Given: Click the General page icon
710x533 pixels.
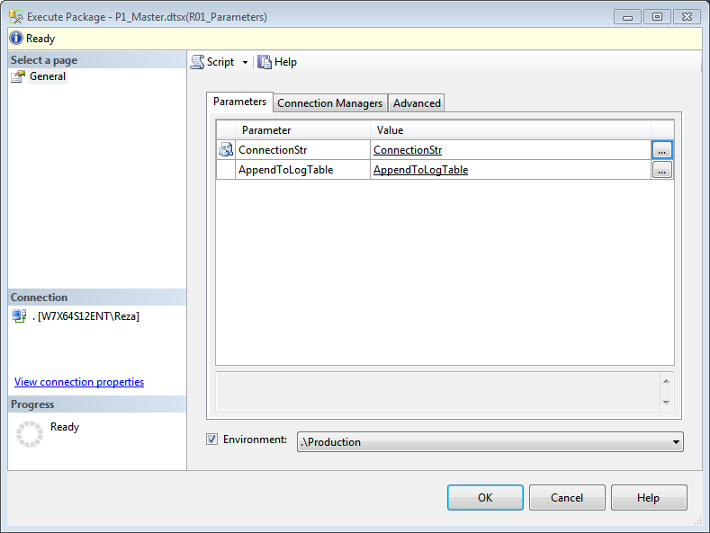Looking at the screenshot, I should tap(18, 77).
